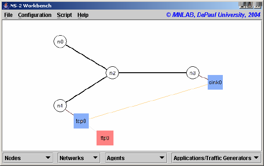Select node n0 in the topology
Screen dimensions: 264x166
tap(60, 42)
